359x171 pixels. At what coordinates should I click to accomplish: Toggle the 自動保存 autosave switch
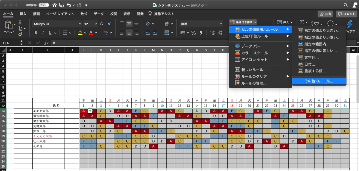click(44, 5)
